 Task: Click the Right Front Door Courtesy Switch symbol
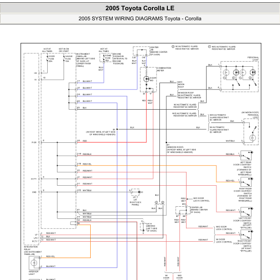(246, 234)
